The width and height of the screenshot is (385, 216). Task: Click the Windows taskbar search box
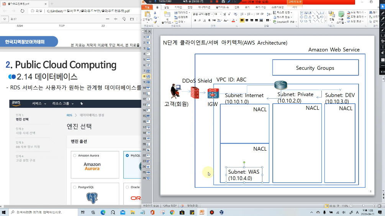[43, 212]
